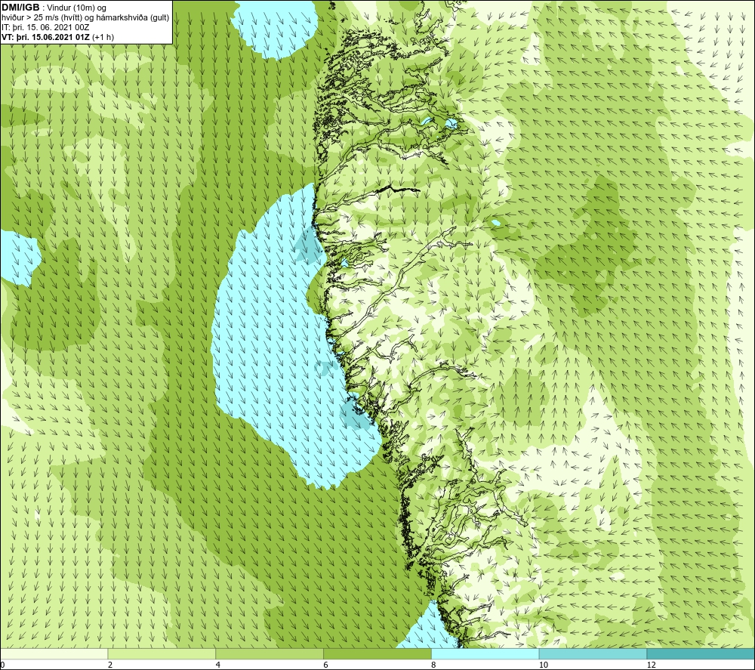Click the 10–12 m/s teal legend swatch
The width and height of the screenshot is (755, 670).
coord(593,654)
